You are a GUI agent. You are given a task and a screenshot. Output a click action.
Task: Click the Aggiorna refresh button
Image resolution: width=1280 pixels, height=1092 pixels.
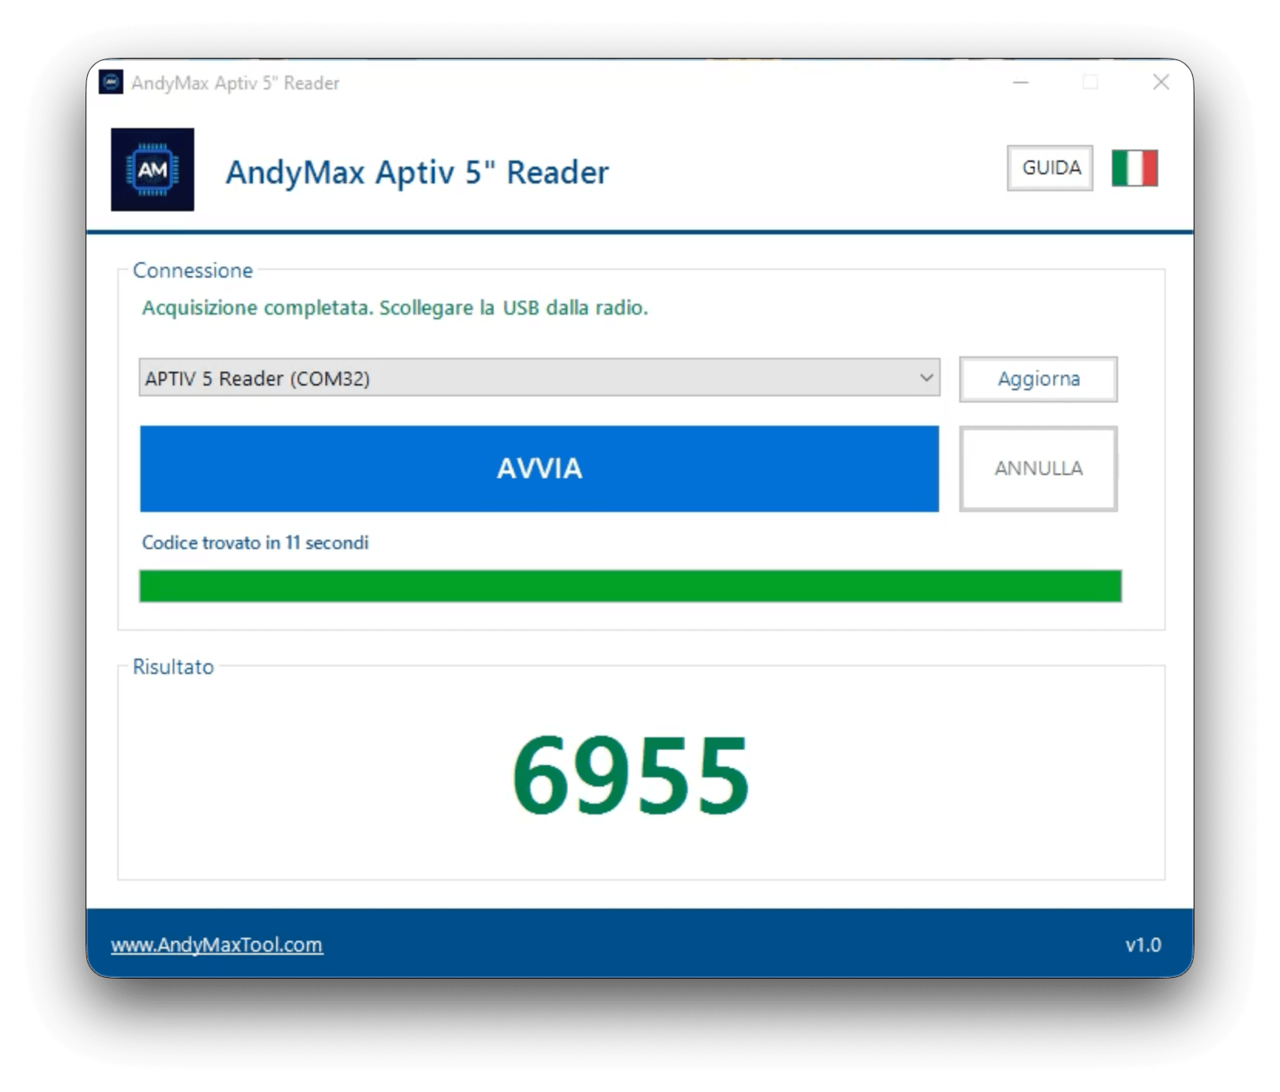point(1038,379)
